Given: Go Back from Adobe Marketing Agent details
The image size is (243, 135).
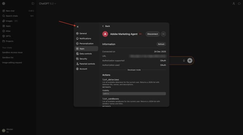Looking at the screenshot, I should pyautogui.click(x=106, y=26).
